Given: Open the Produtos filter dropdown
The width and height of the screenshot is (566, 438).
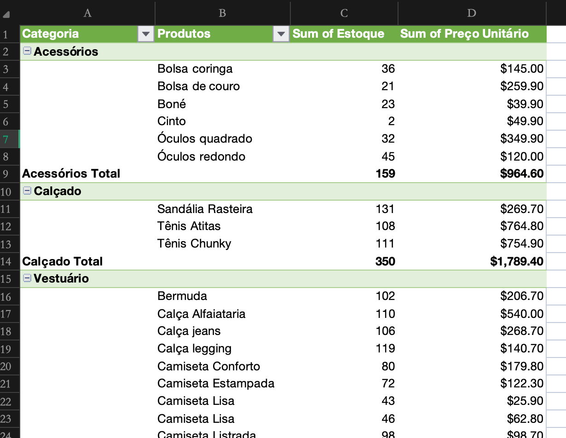Looking at the screenshot, I should [x=281, y=34].
